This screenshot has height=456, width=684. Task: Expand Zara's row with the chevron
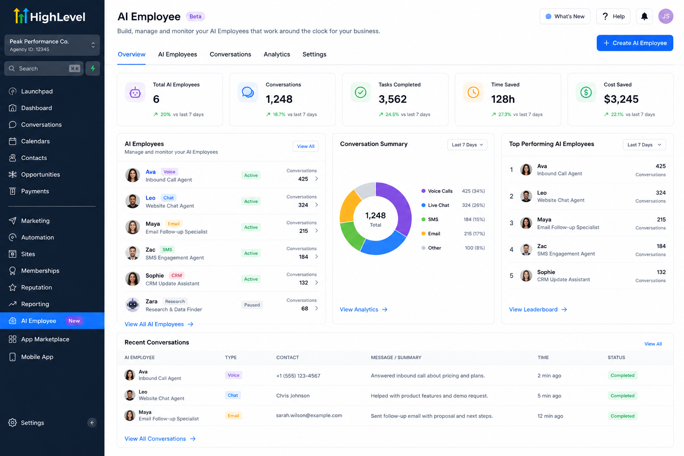point(317,308)
